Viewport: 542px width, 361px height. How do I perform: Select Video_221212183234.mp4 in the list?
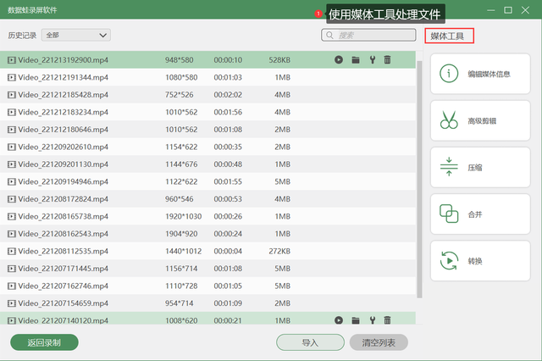[207, 112]
